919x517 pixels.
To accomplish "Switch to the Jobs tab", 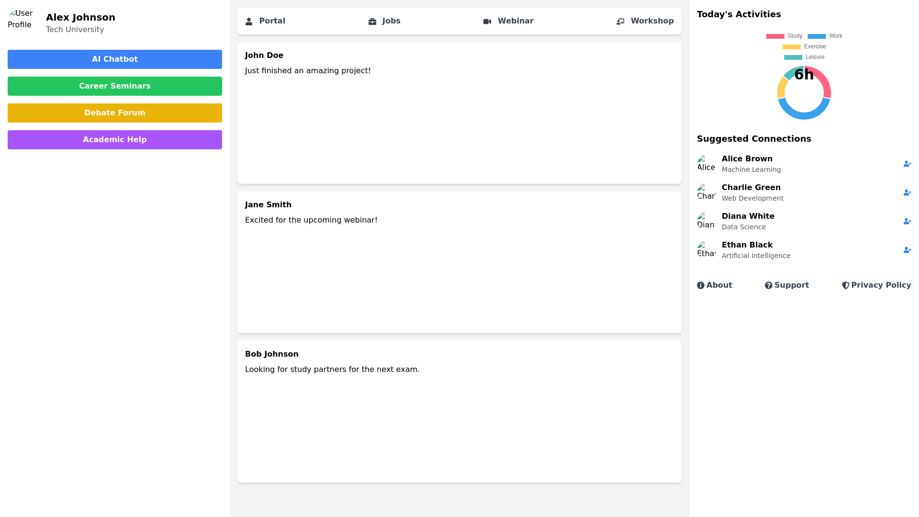I will 384,21.
